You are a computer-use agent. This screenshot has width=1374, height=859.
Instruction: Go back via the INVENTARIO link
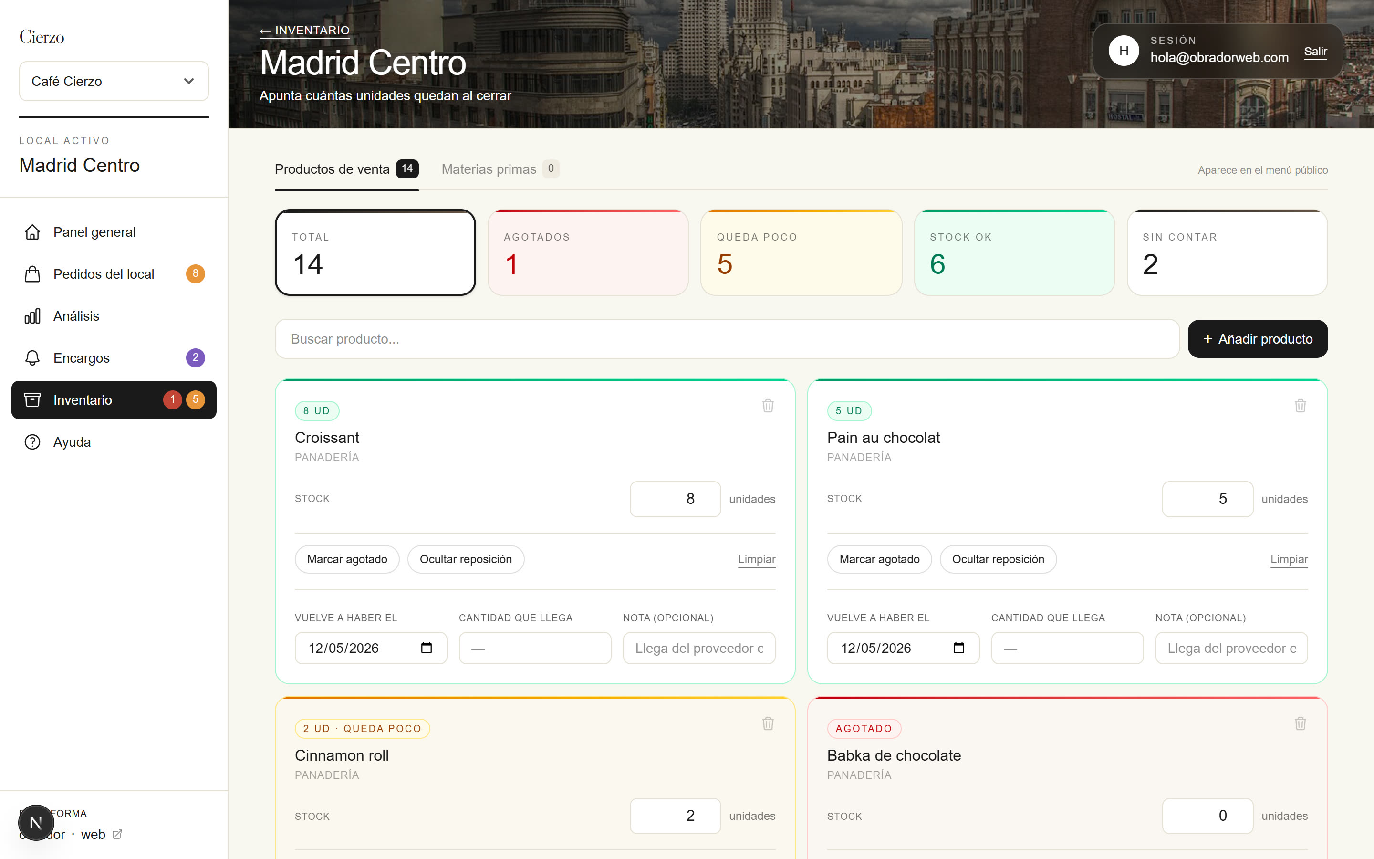click(x=305, y=31)
